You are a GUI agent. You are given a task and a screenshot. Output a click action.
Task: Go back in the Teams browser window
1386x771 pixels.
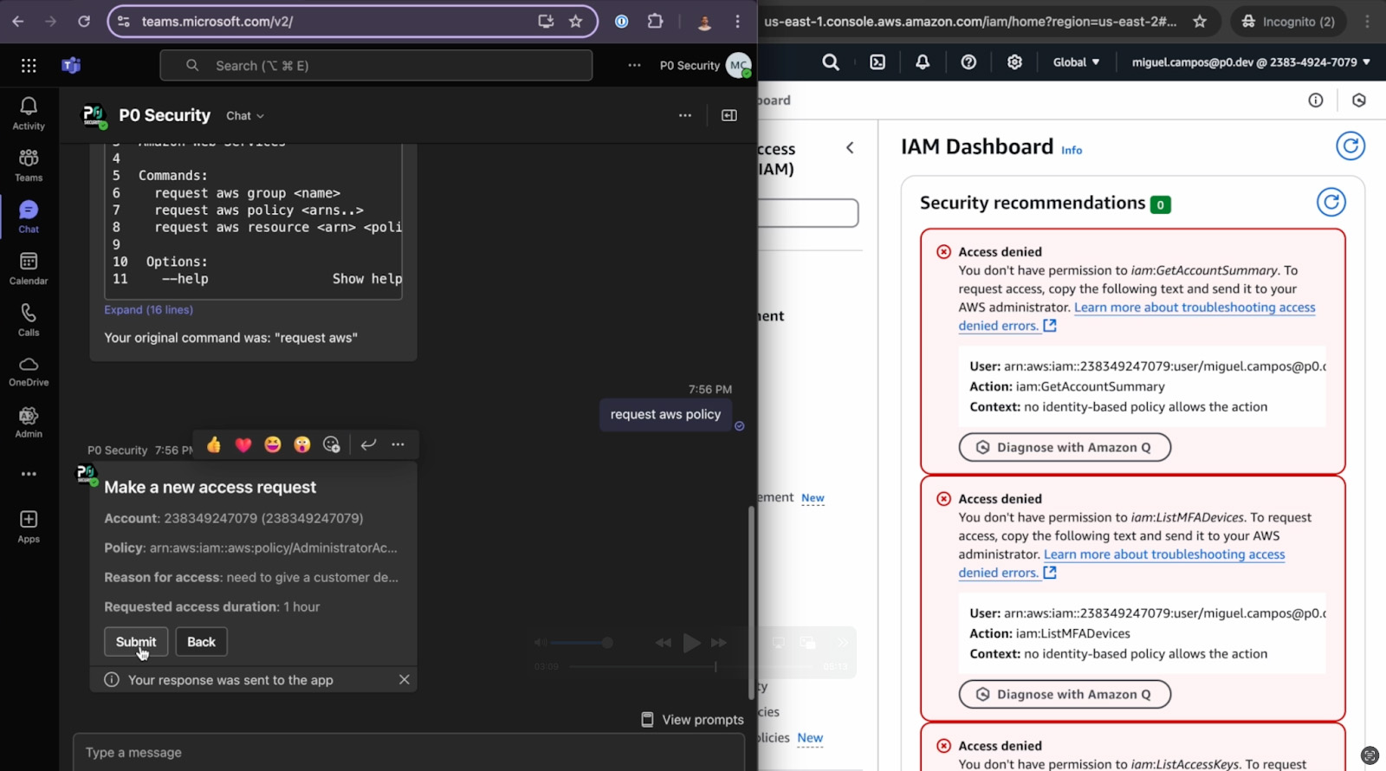point(18,21)
